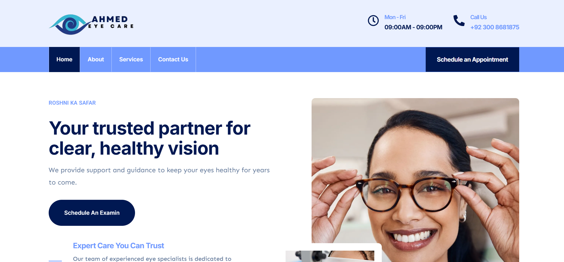Screen dimensions: 564x262
Task: Click the Schedule An Examin button
Action: point(92,213)
